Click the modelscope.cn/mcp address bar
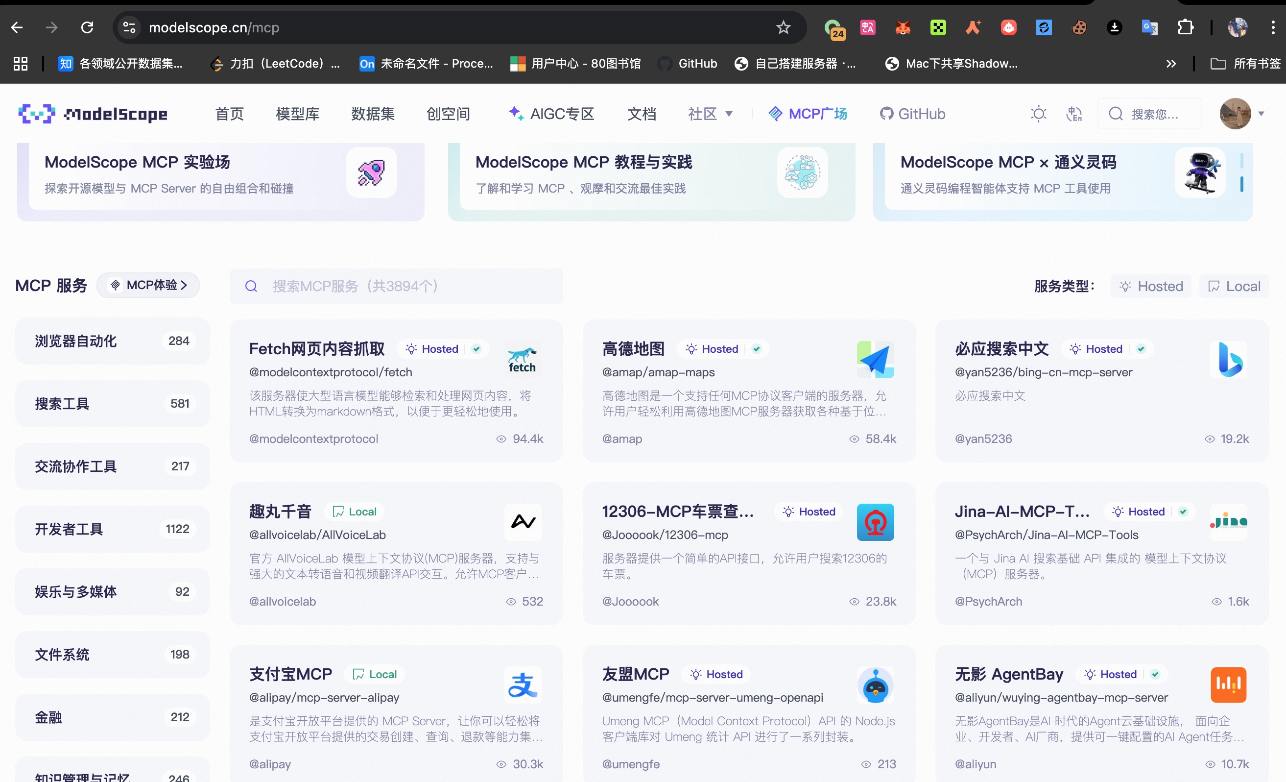 pyautogui.click(x=459, y=27)
